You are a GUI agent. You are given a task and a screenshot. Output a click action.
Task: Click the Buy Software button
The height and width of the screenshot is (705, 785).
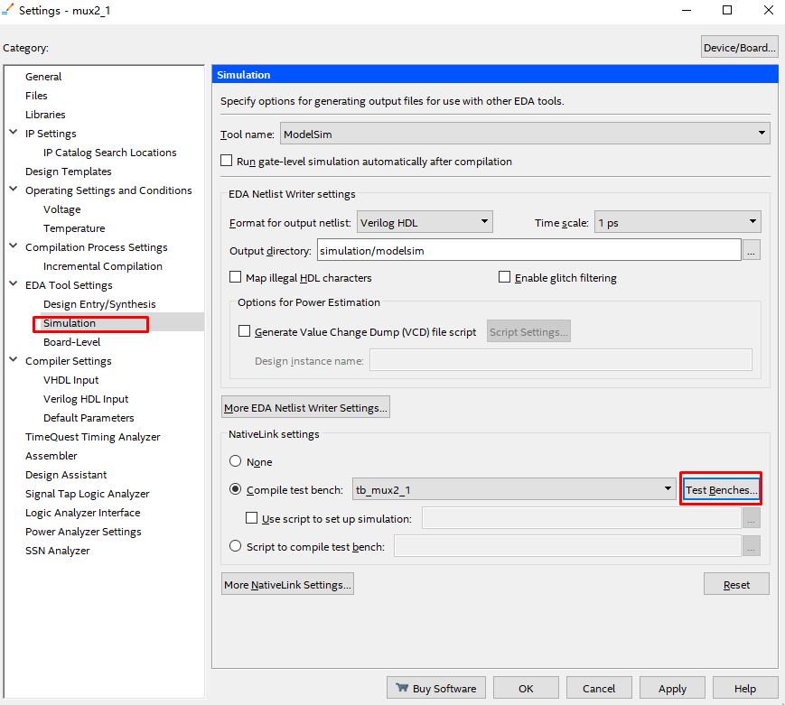[436, 689]
